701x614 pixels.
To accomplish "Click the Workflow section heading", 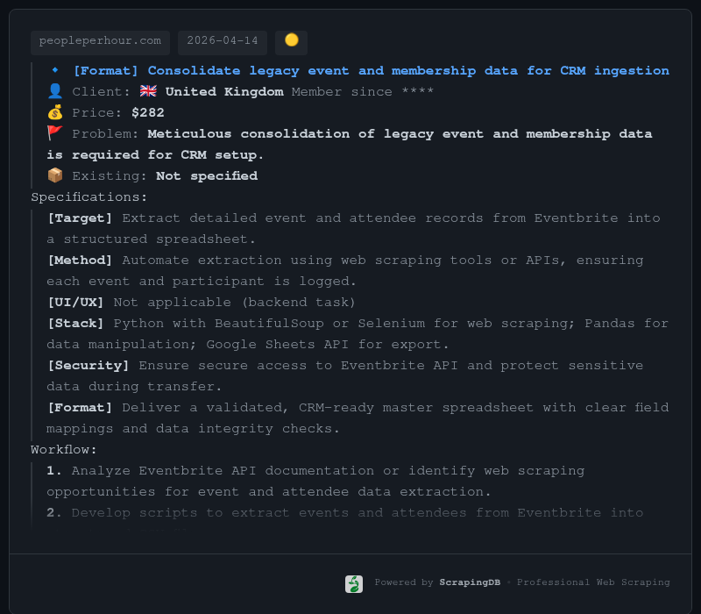I will (64, 449).
